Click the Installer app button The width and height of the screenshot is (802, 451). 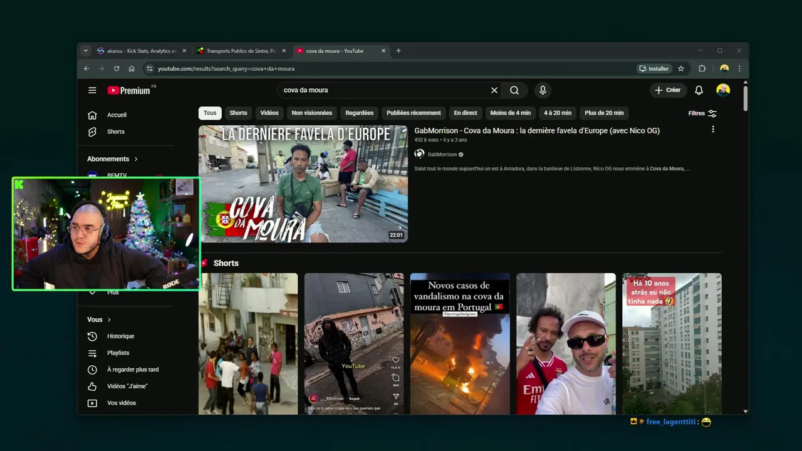[x=654, y=69]
